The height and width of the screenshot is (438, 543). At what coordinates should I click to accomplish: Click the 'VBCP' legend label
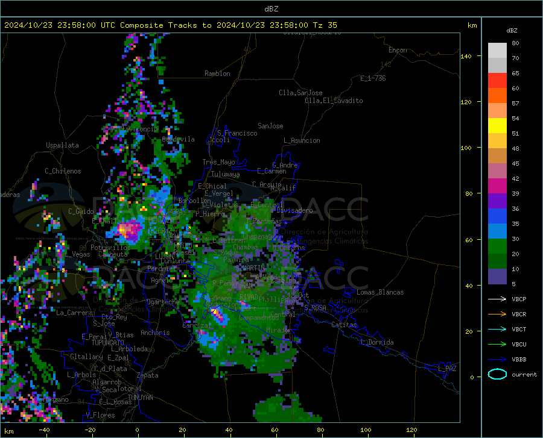[x=519, y=299]
